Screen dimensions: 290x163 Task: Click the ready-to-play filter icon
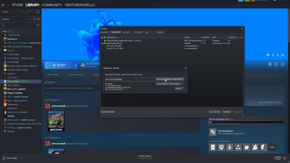tap(39, 19)
